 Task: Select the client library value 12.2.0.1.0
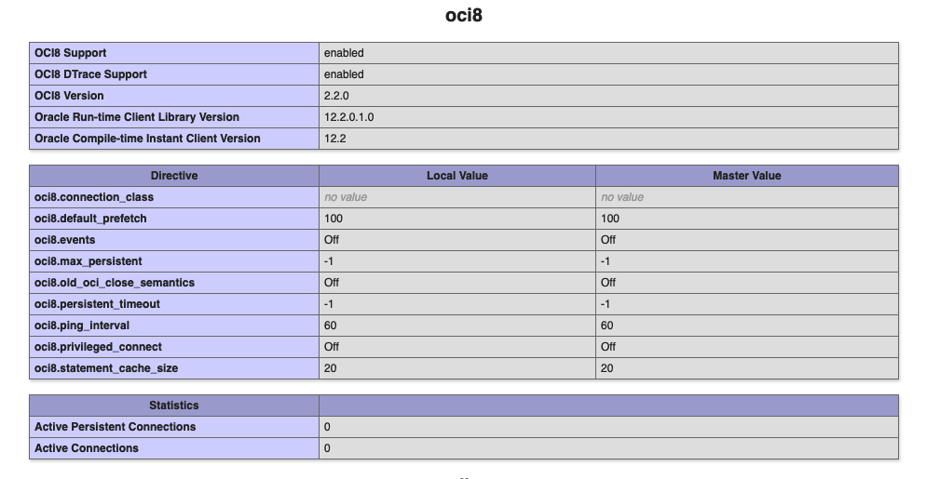click(348, 117)
